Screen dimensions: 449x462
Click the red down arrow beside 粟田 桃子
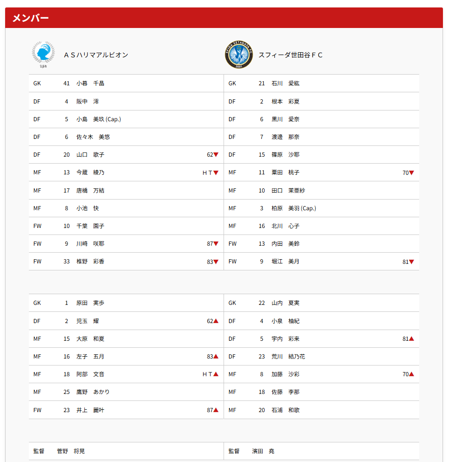tap(411, 172)
